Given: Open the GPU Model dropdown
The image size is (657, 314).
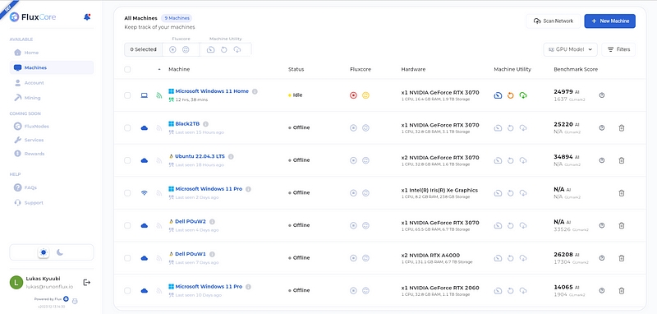Looking at the screenshot, I should tap(570, 49).
